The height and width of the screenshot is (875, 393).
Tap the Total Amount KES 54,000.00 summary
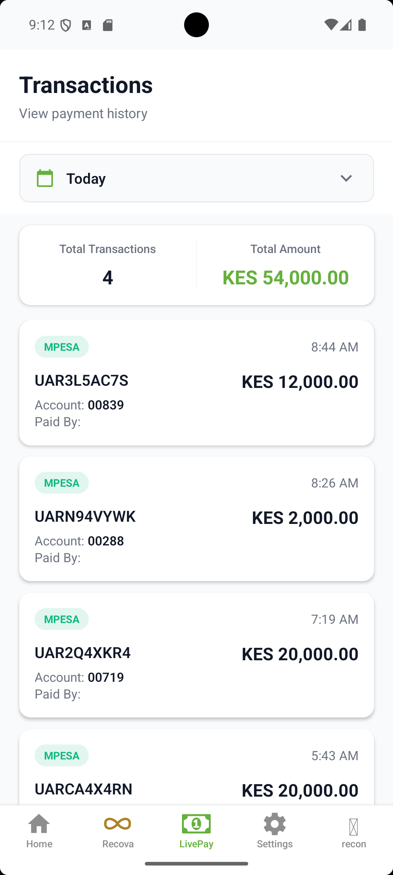coord(285,265)
